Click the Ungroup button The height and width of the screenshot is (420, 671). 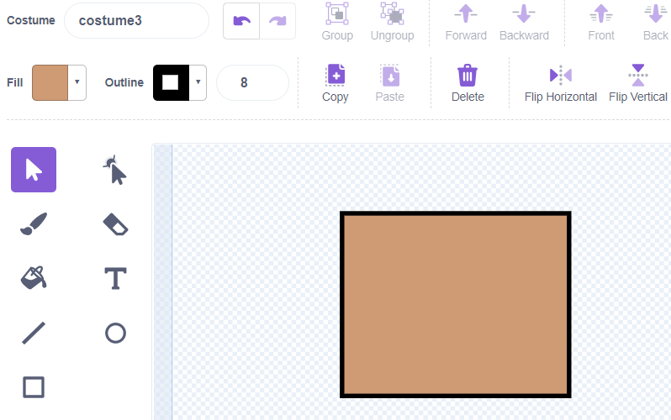click(x=392, y=22)
